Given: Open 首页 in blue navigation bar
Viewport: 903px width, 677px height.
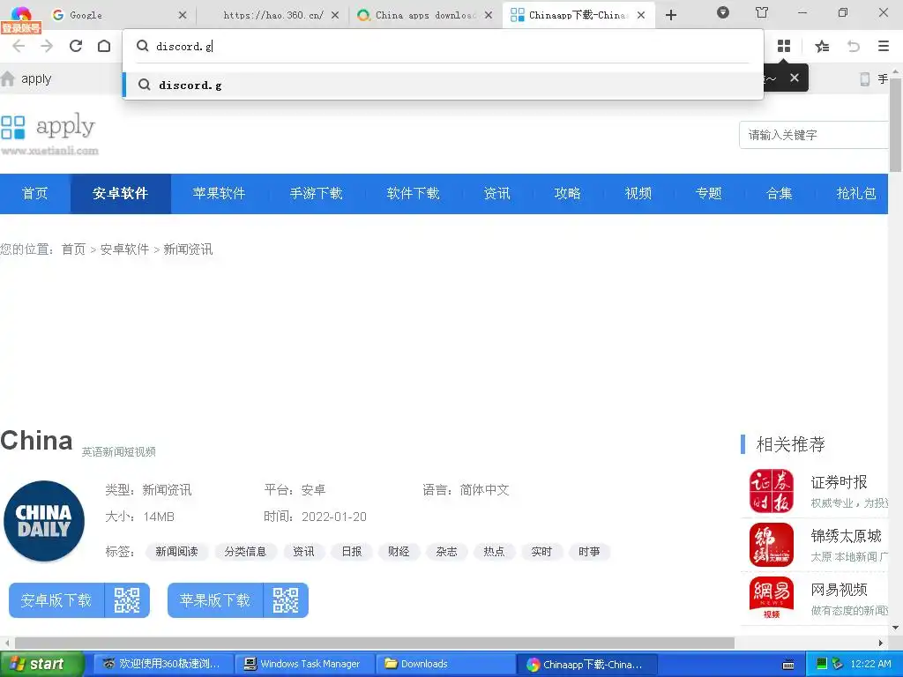Looking at the screenshot, I should tap(34, 193).
